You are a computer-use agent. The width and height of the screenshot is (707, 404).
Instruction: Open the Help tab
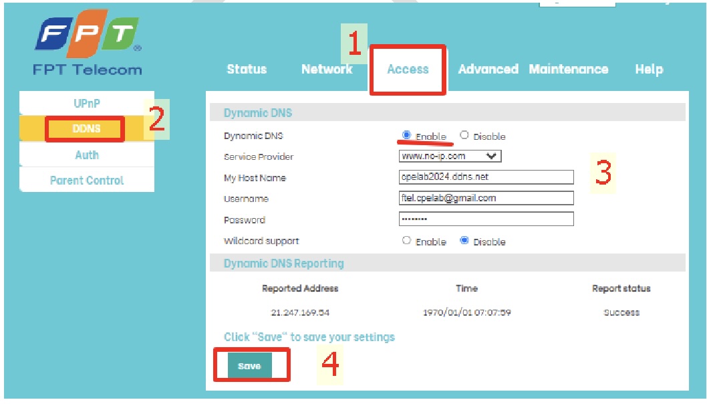click(648, 69)
